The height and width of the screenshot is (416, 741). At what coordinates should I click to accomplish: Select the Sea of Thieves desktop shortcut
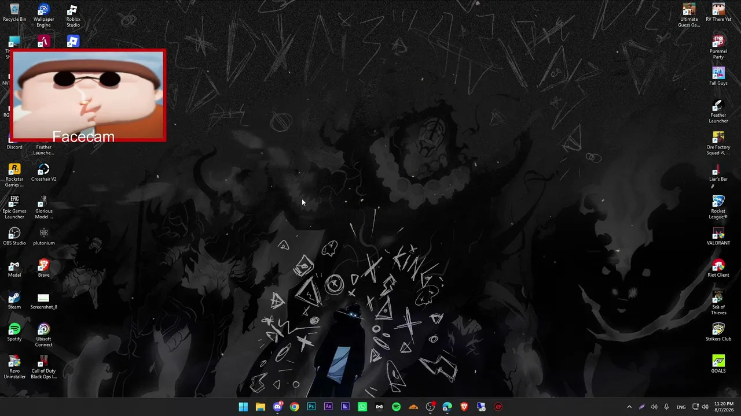(718, 303)
